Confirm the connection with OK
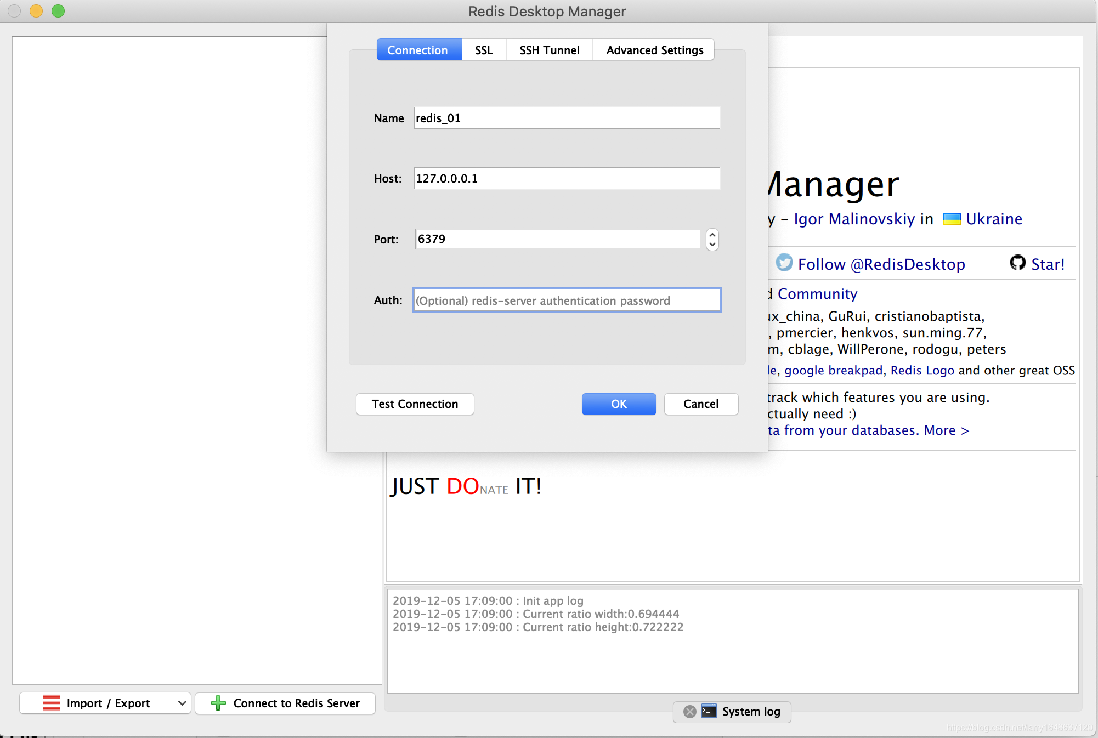 tap(619, 404)
